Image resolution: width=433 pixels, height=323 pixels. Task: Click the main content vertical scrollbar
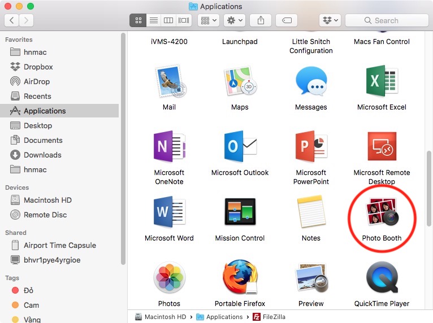429,188
